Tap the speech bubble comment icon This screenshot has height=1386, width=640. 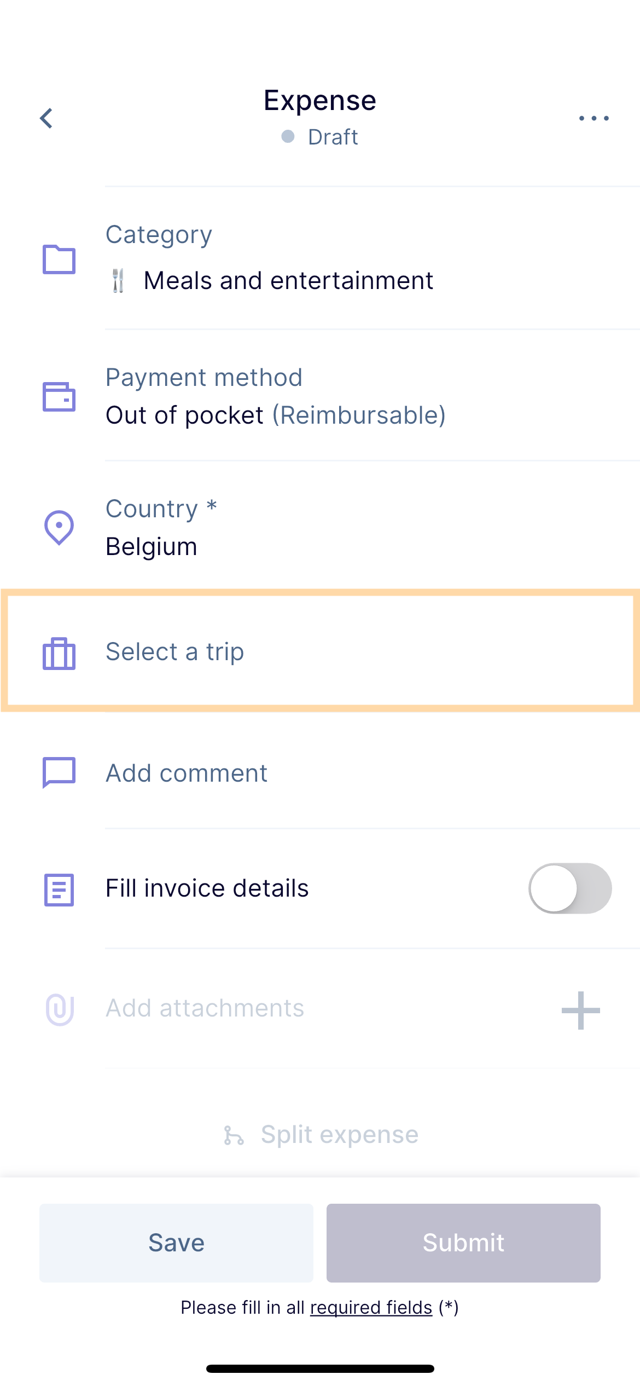[x=59, y=773]
